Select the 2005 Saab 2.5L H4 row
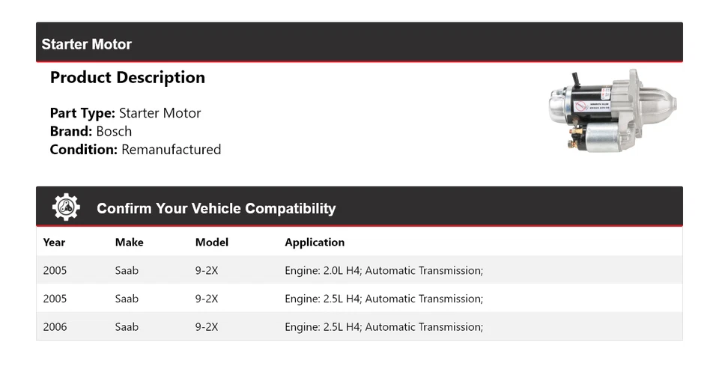 coord(359,299)
